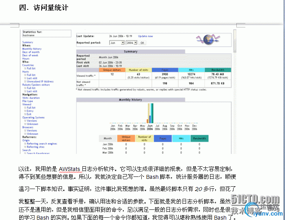The width and height of the screenshot is (285, 220).
Task: Open the Countries link
Action: tap(28, 65)
